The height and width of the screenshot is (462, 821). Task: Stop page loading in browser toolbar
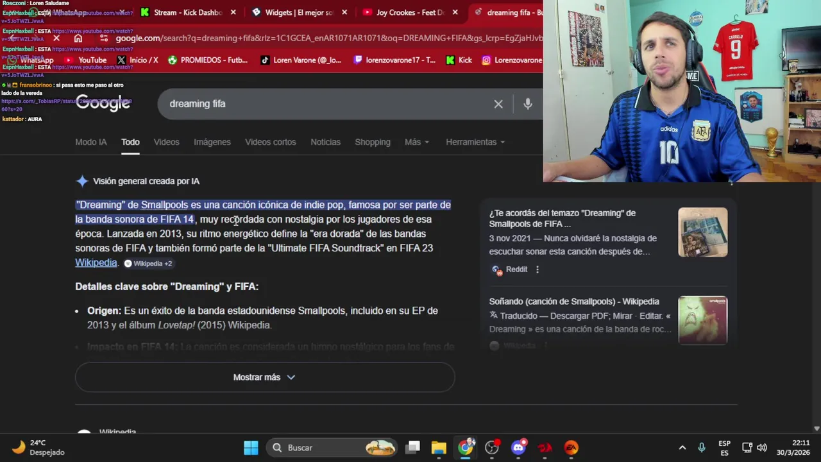(x=56, y=38)
